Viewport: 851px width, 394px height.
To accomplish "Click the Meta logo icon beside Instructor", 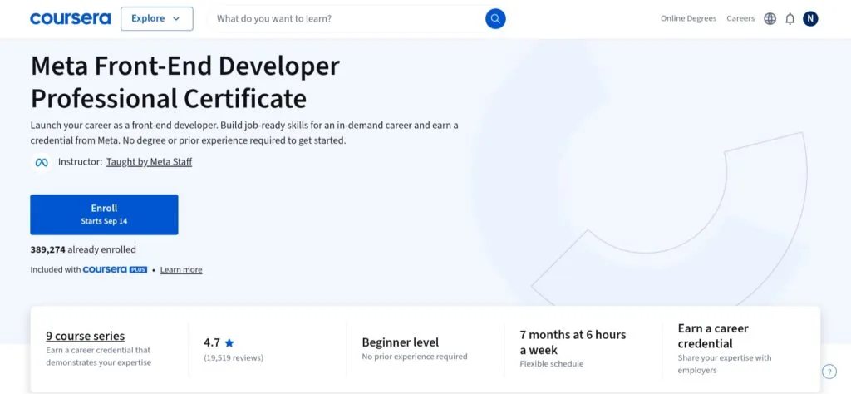I will coord(42,162).
